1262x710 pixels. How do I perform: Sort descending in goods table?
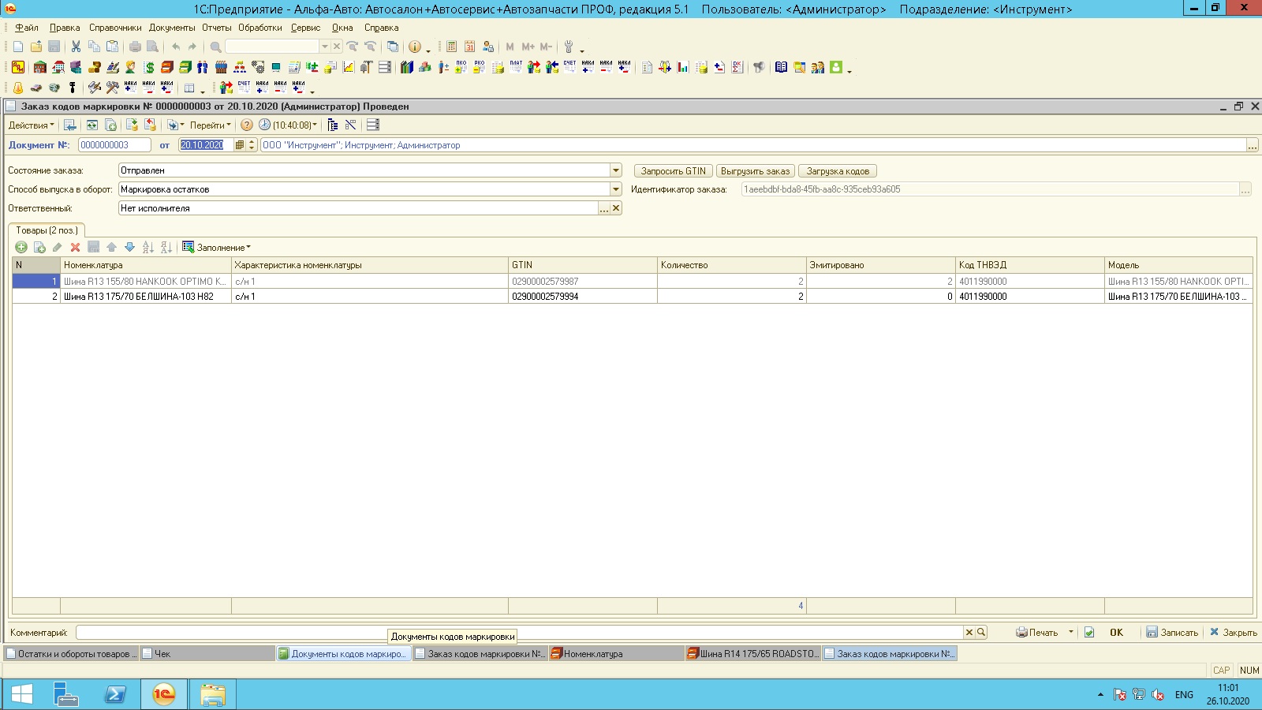click(x=166, y=247)
